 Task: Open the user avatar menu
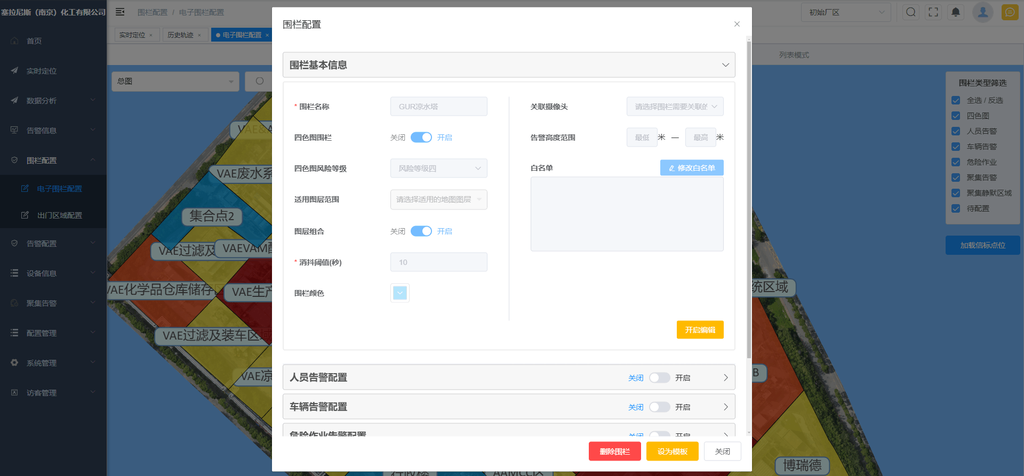coord(982,12)
